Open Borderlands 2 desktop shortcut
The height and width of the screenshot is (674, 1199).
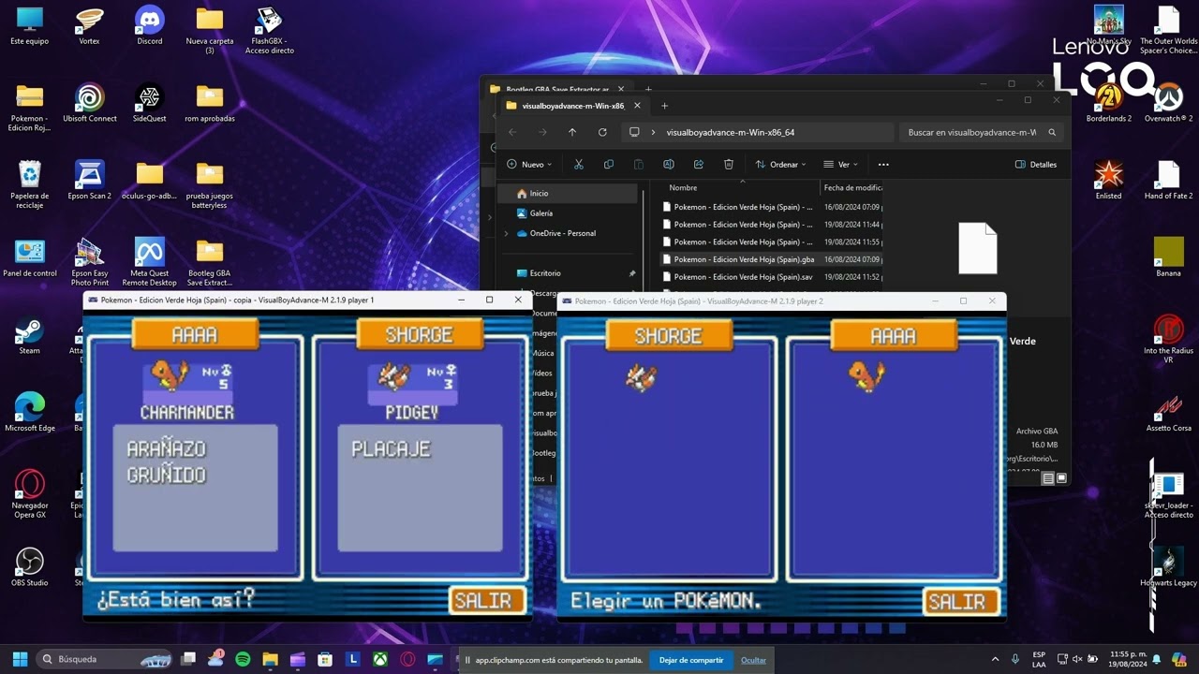coord(1109,103)
